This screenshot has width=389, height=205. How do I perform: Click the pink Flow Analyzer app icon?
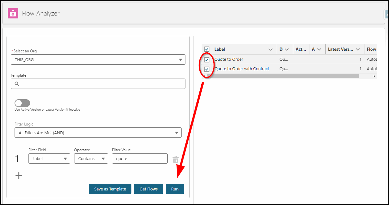(13, 13)
